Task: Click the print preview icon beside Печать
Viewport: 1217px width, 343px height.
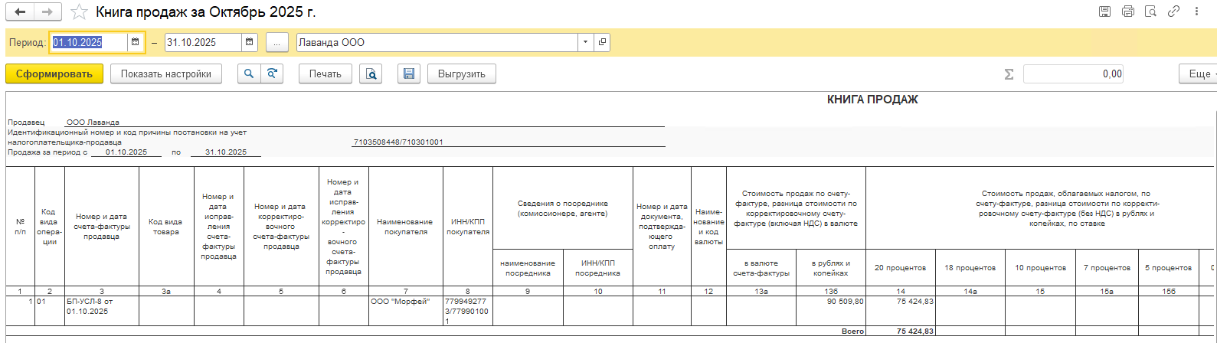Action: click(x=371, y=73)
